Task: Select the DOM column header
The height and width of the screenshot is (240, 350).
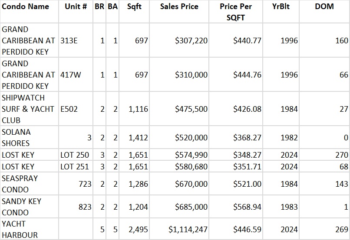Action: tap(324, 7)
